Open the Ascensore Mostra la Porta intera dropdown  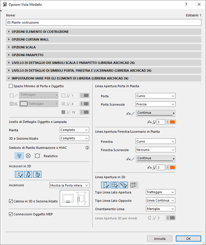(70, 185)
